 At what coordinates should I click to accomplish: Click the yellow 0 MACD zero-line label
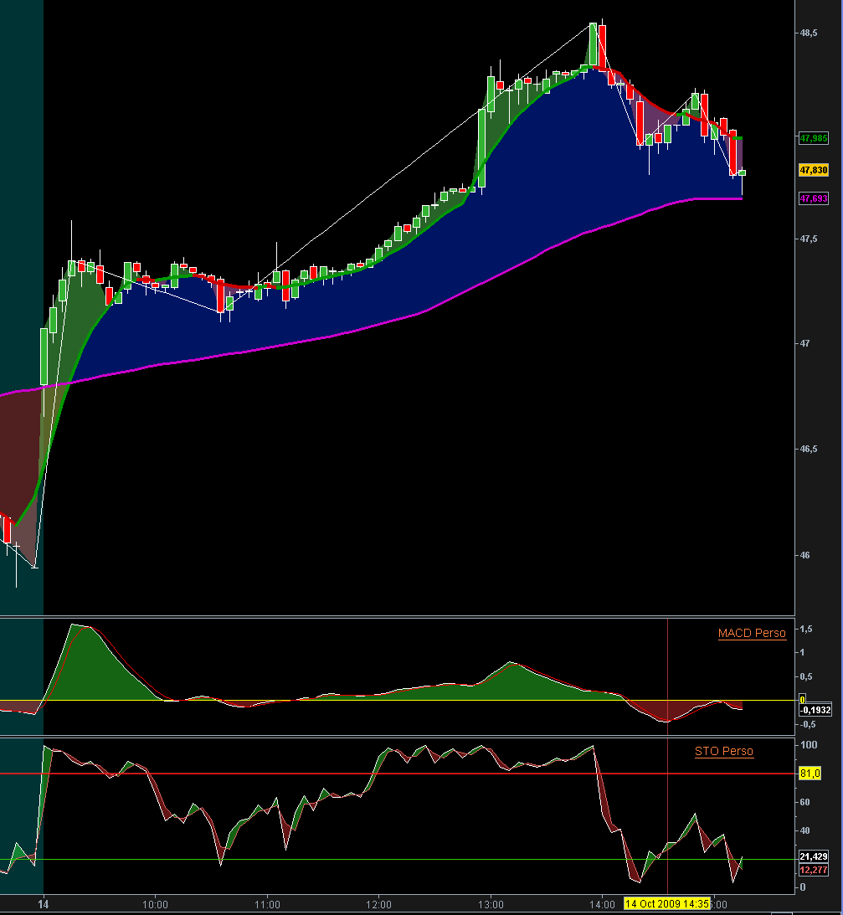[802, 700]
